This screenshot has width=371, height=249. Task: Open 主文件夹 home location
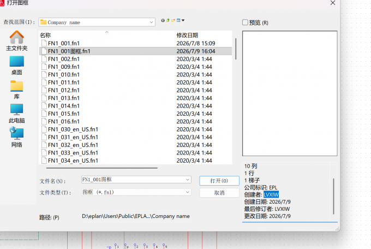click(x=16, y=41)
